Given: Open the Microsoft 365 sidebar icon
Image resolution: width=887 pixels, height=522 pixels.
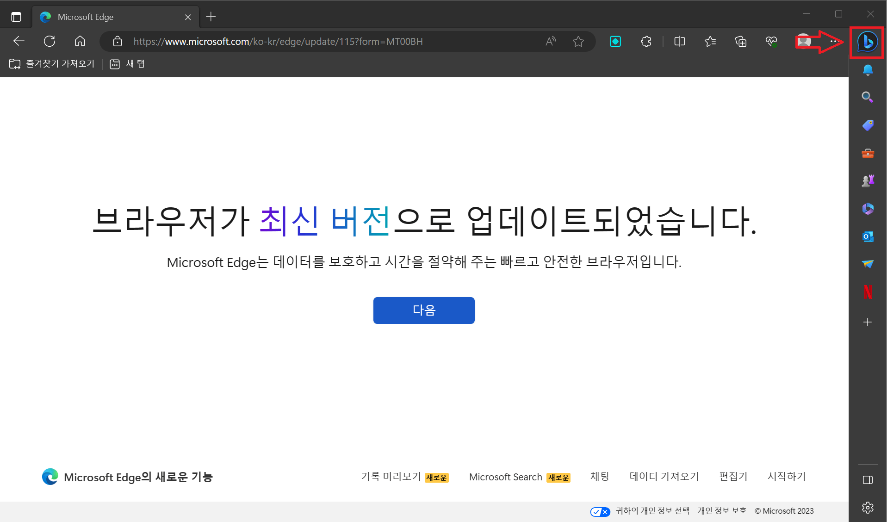Looking at the screenshot, I should tap(868, 209).
